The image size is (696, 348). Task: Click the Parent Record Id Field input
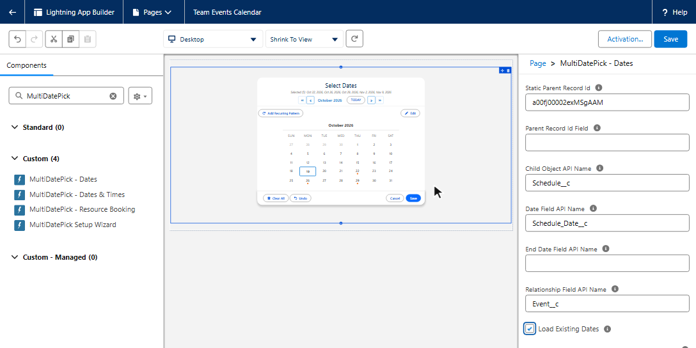(x=607, y=143)
